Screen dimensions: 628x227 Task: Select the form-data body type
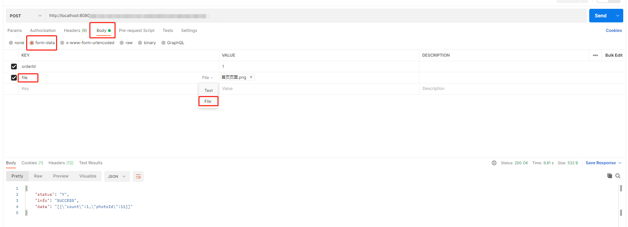[42, 43]
